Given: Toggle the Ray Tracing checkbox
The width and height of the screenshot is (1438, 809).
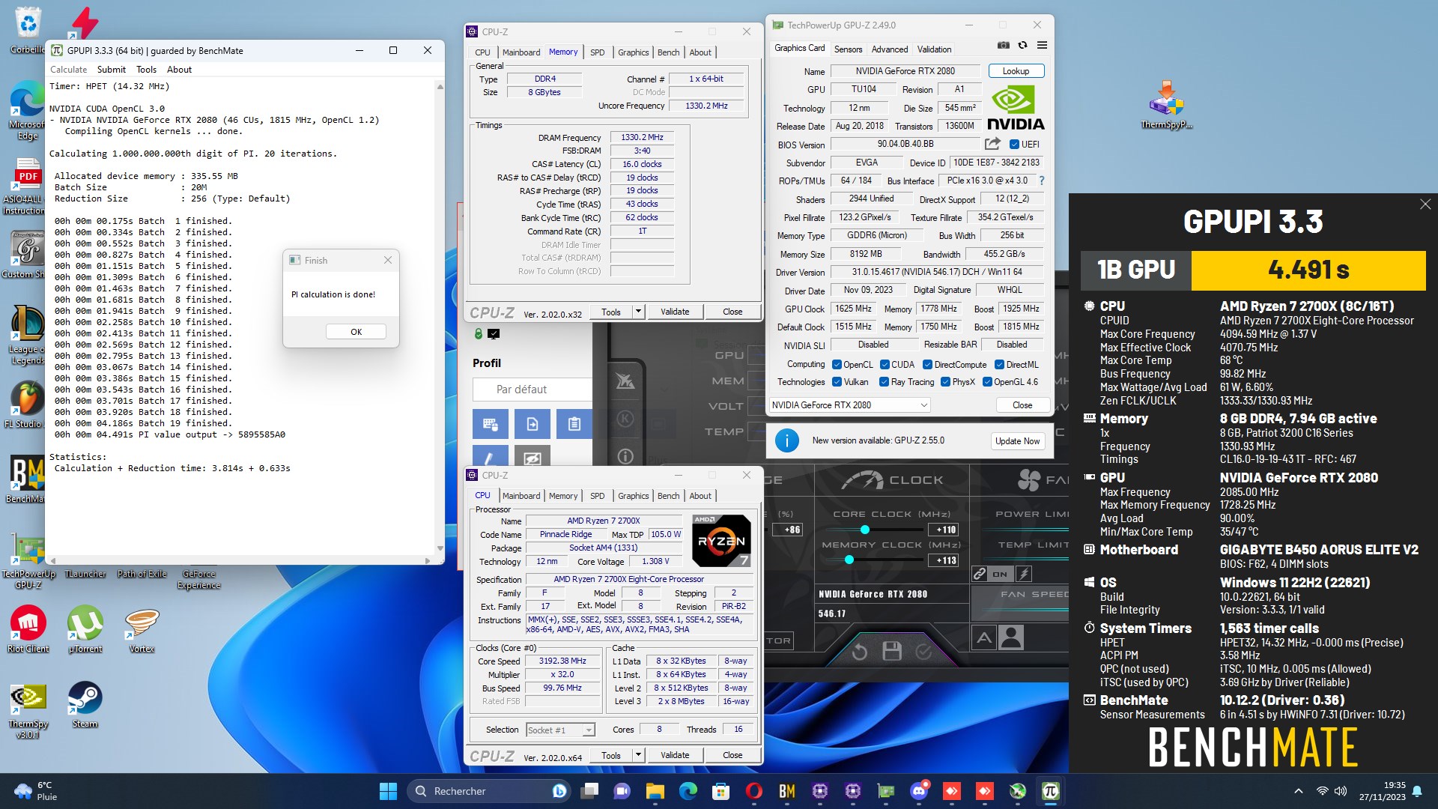Looking at the screenshot, I should tap(884, 382).
